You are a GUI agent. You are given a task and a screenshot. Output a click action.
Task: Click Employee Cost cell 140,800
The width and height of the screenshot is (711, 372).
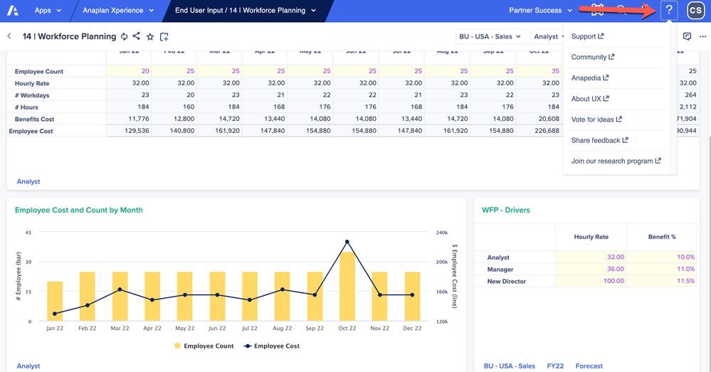click(x=174, y=130)
